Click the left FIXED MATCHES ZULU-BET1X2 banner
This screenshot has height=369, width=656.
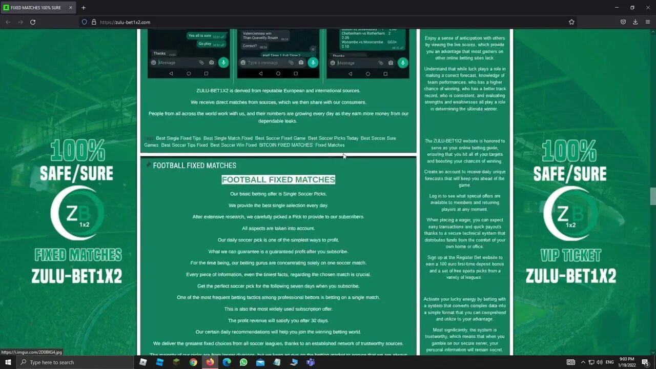tap(76, 211)
